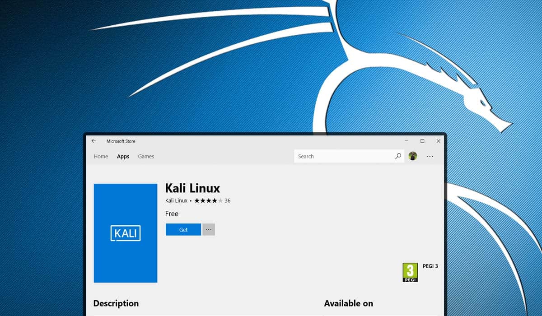Switch to the Games tab
Image resolution: width=542 pixels, height=316 pixels.
click(146, 156)
